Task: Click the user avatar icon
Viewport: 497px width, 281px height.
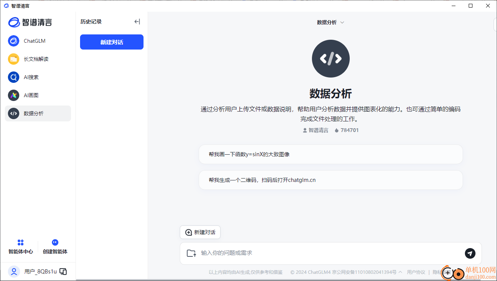Action: (x=14, y=271)
